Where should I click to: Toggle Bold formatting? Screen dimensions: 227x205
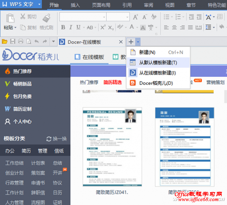pos(63,28)
